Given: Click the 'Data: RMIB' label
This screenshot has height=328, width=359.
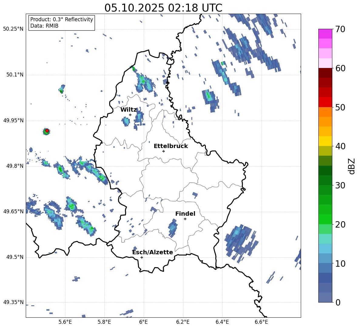Looking at the screenshot, I should coord(44,26).
